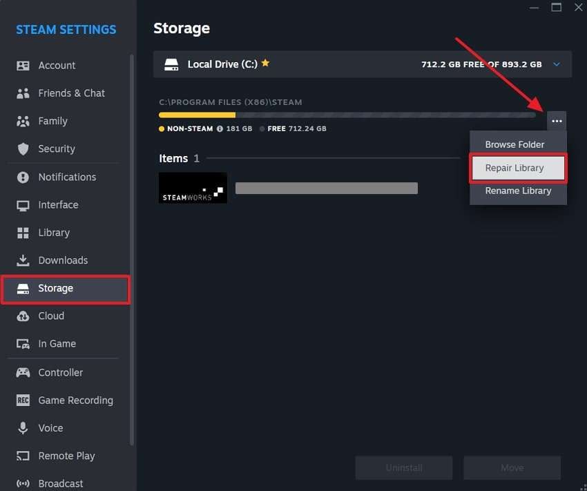
Task: Click the Notifications exclamation icon
Action: click(23, 177)
